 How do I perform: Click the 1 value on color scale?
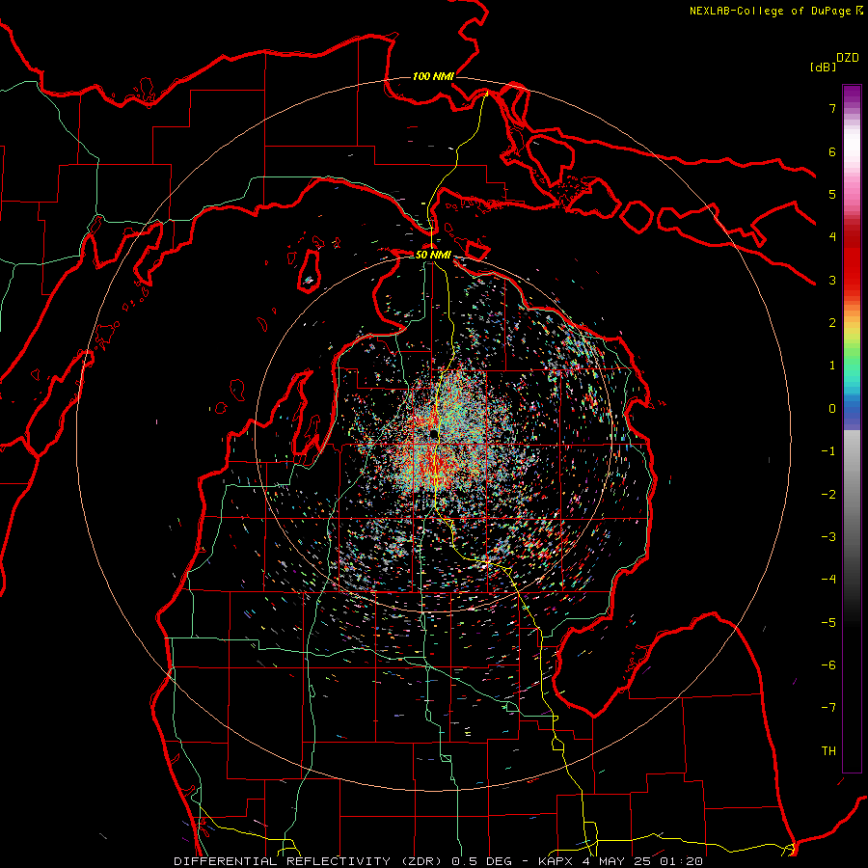pyautogui.click(x=832, y=366)
